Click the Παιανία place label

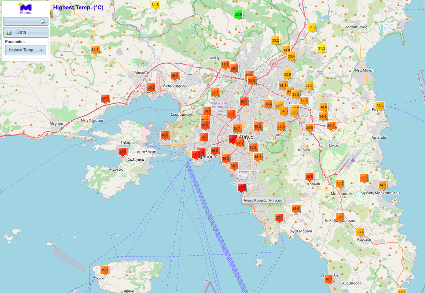tap(303, 150)
